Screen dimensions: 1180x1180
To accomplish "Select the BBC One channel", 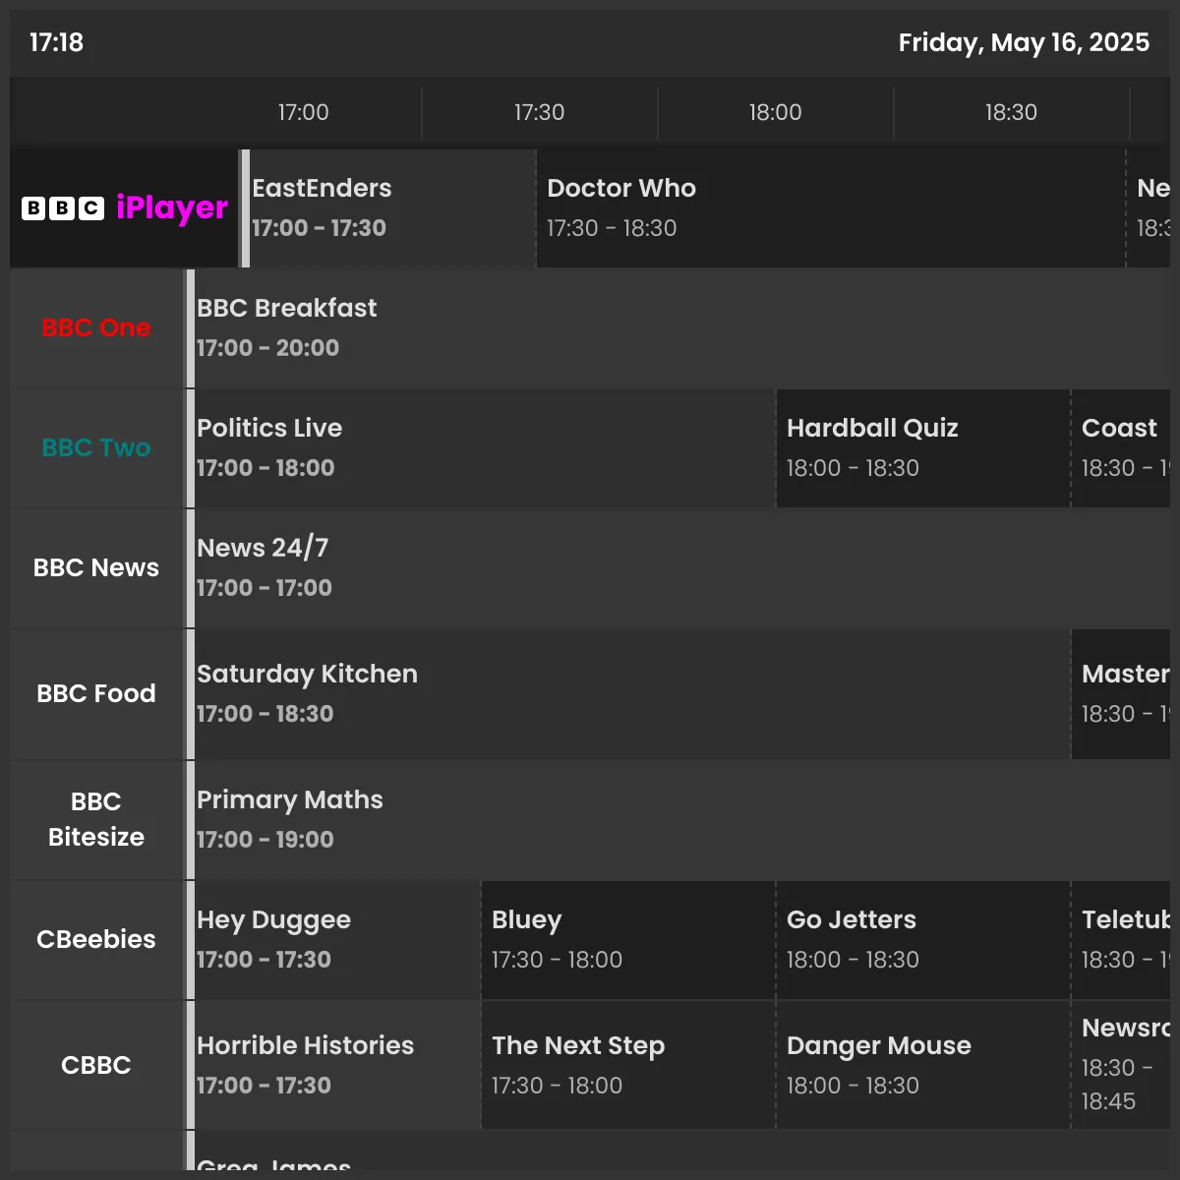I will [x=96, y=328].
